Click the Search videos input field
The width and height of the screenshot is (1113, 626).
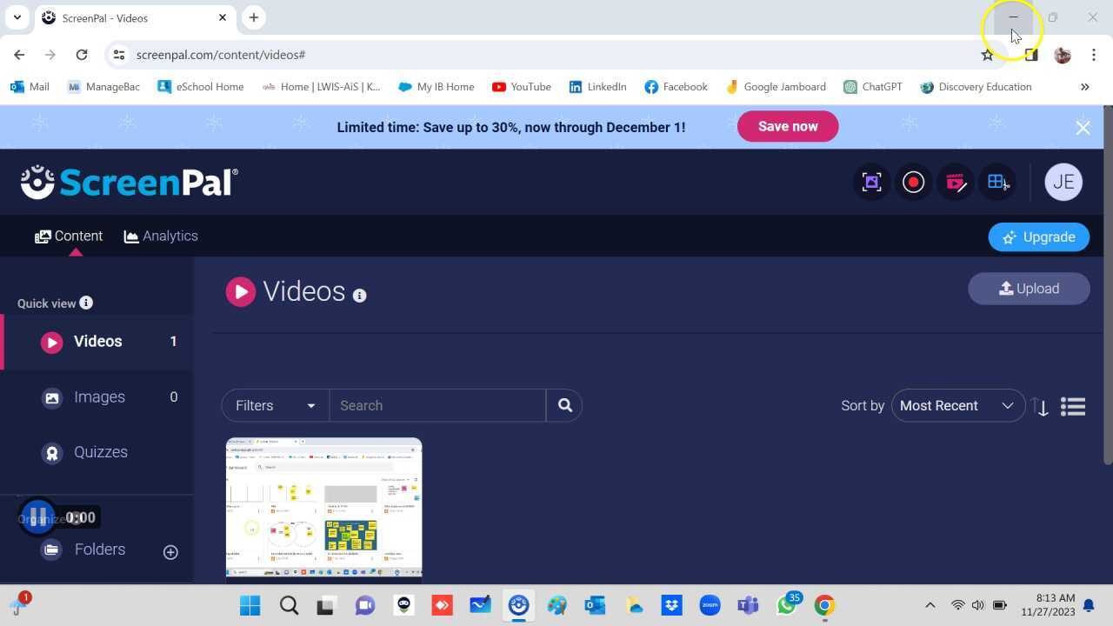pyautogui.click(x=437, y=405)
